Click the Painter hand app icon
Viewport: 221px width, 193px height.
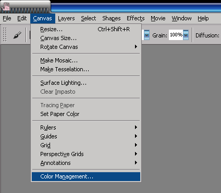[x=6, y=6]
